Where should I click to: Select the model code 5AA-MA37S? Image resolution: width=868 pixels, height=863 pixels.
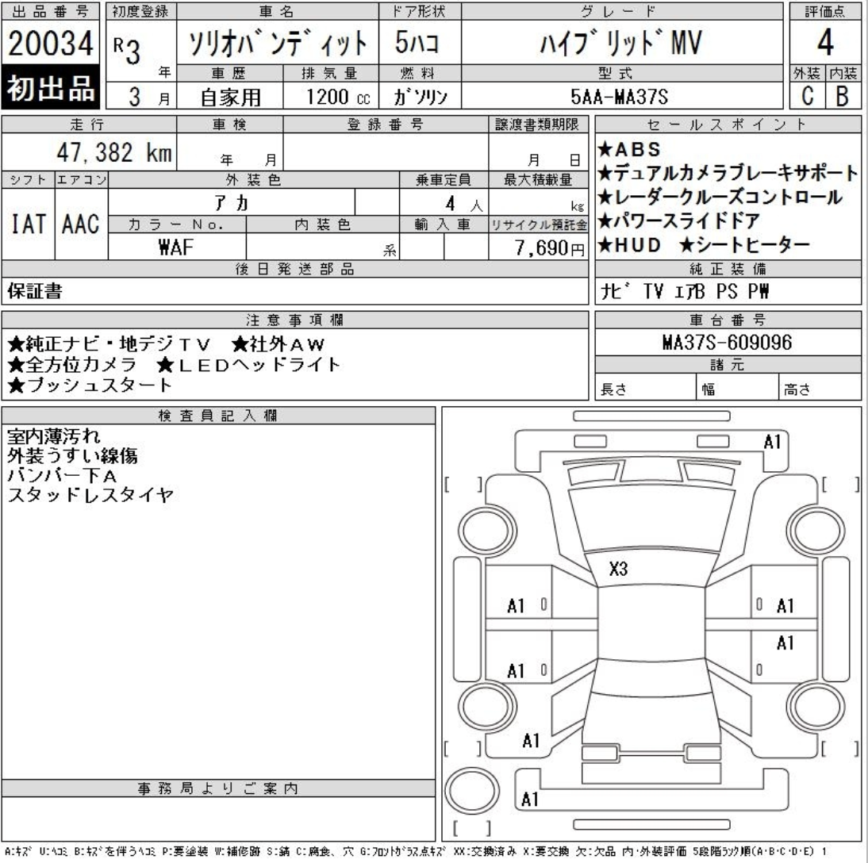click(620, 97)
